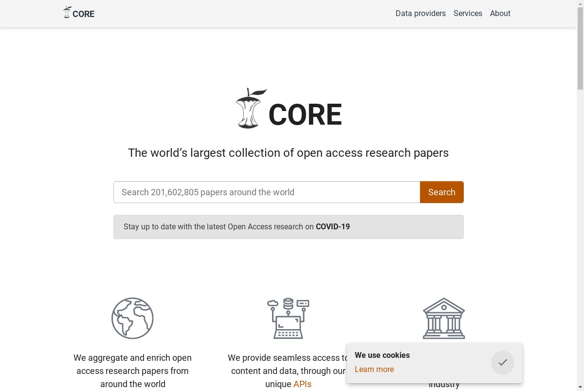Click the orange Search button
This screenshot has height=391, width=584.
(x=442, y=192)
